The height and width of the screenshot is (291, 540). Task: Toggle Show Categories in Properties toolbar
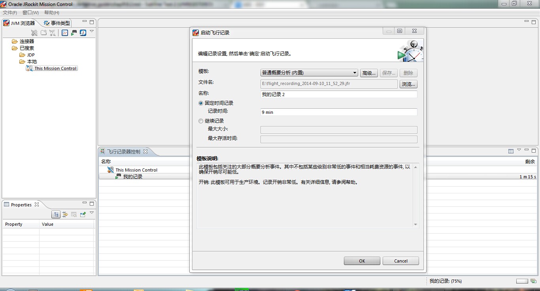coord(56,214)
